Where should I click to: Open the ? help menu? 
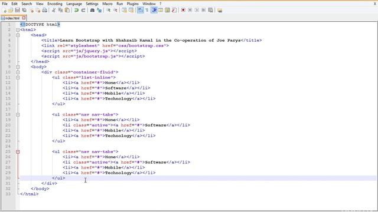pyautogui.click(x=160, y=4)
